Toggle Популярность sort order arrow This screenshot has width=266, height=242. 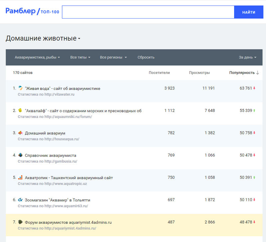tap(257, 73)
